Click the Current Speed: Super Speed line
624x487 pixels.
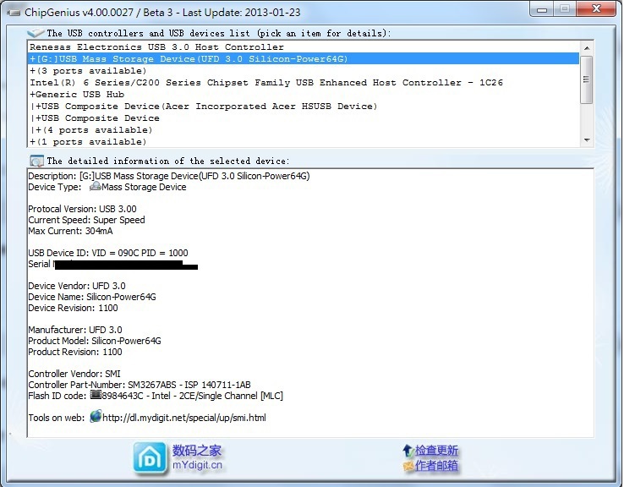[x=86, y=220]
